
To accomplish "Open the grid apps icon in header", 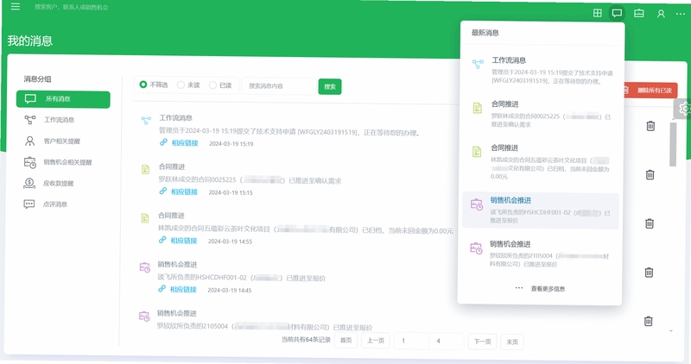I will (x=597, y=13).
